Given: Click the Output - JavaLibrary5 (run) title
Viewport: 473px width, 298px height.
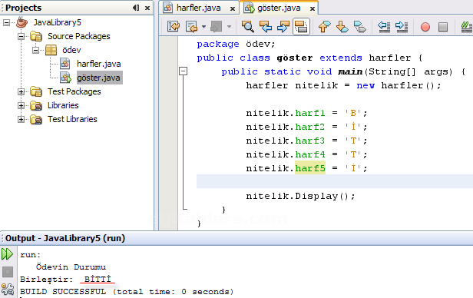Looking at the screenshot, I should tap(65, 238).
